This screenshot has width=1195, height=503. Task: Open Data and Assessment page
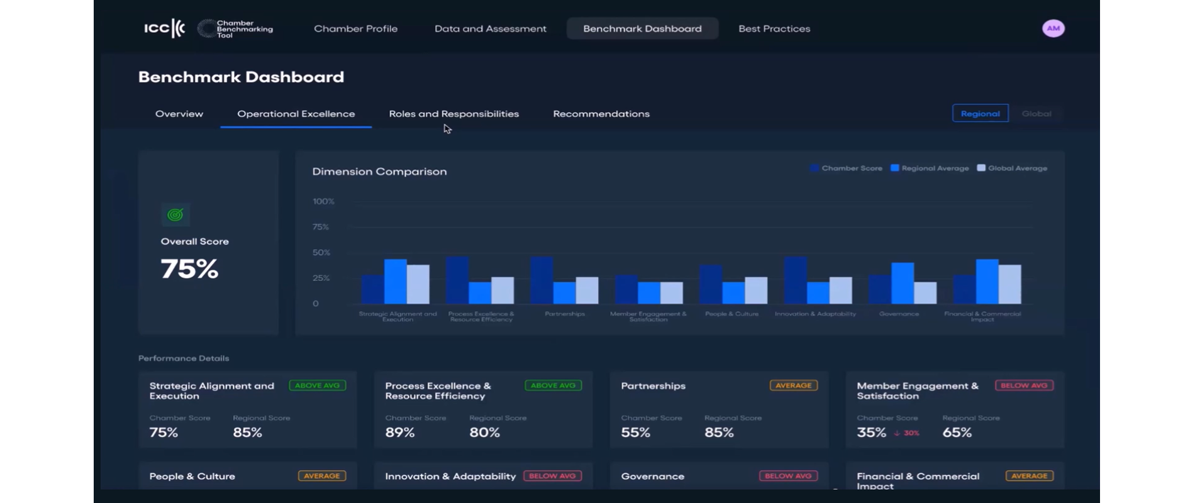click(491, 29)
